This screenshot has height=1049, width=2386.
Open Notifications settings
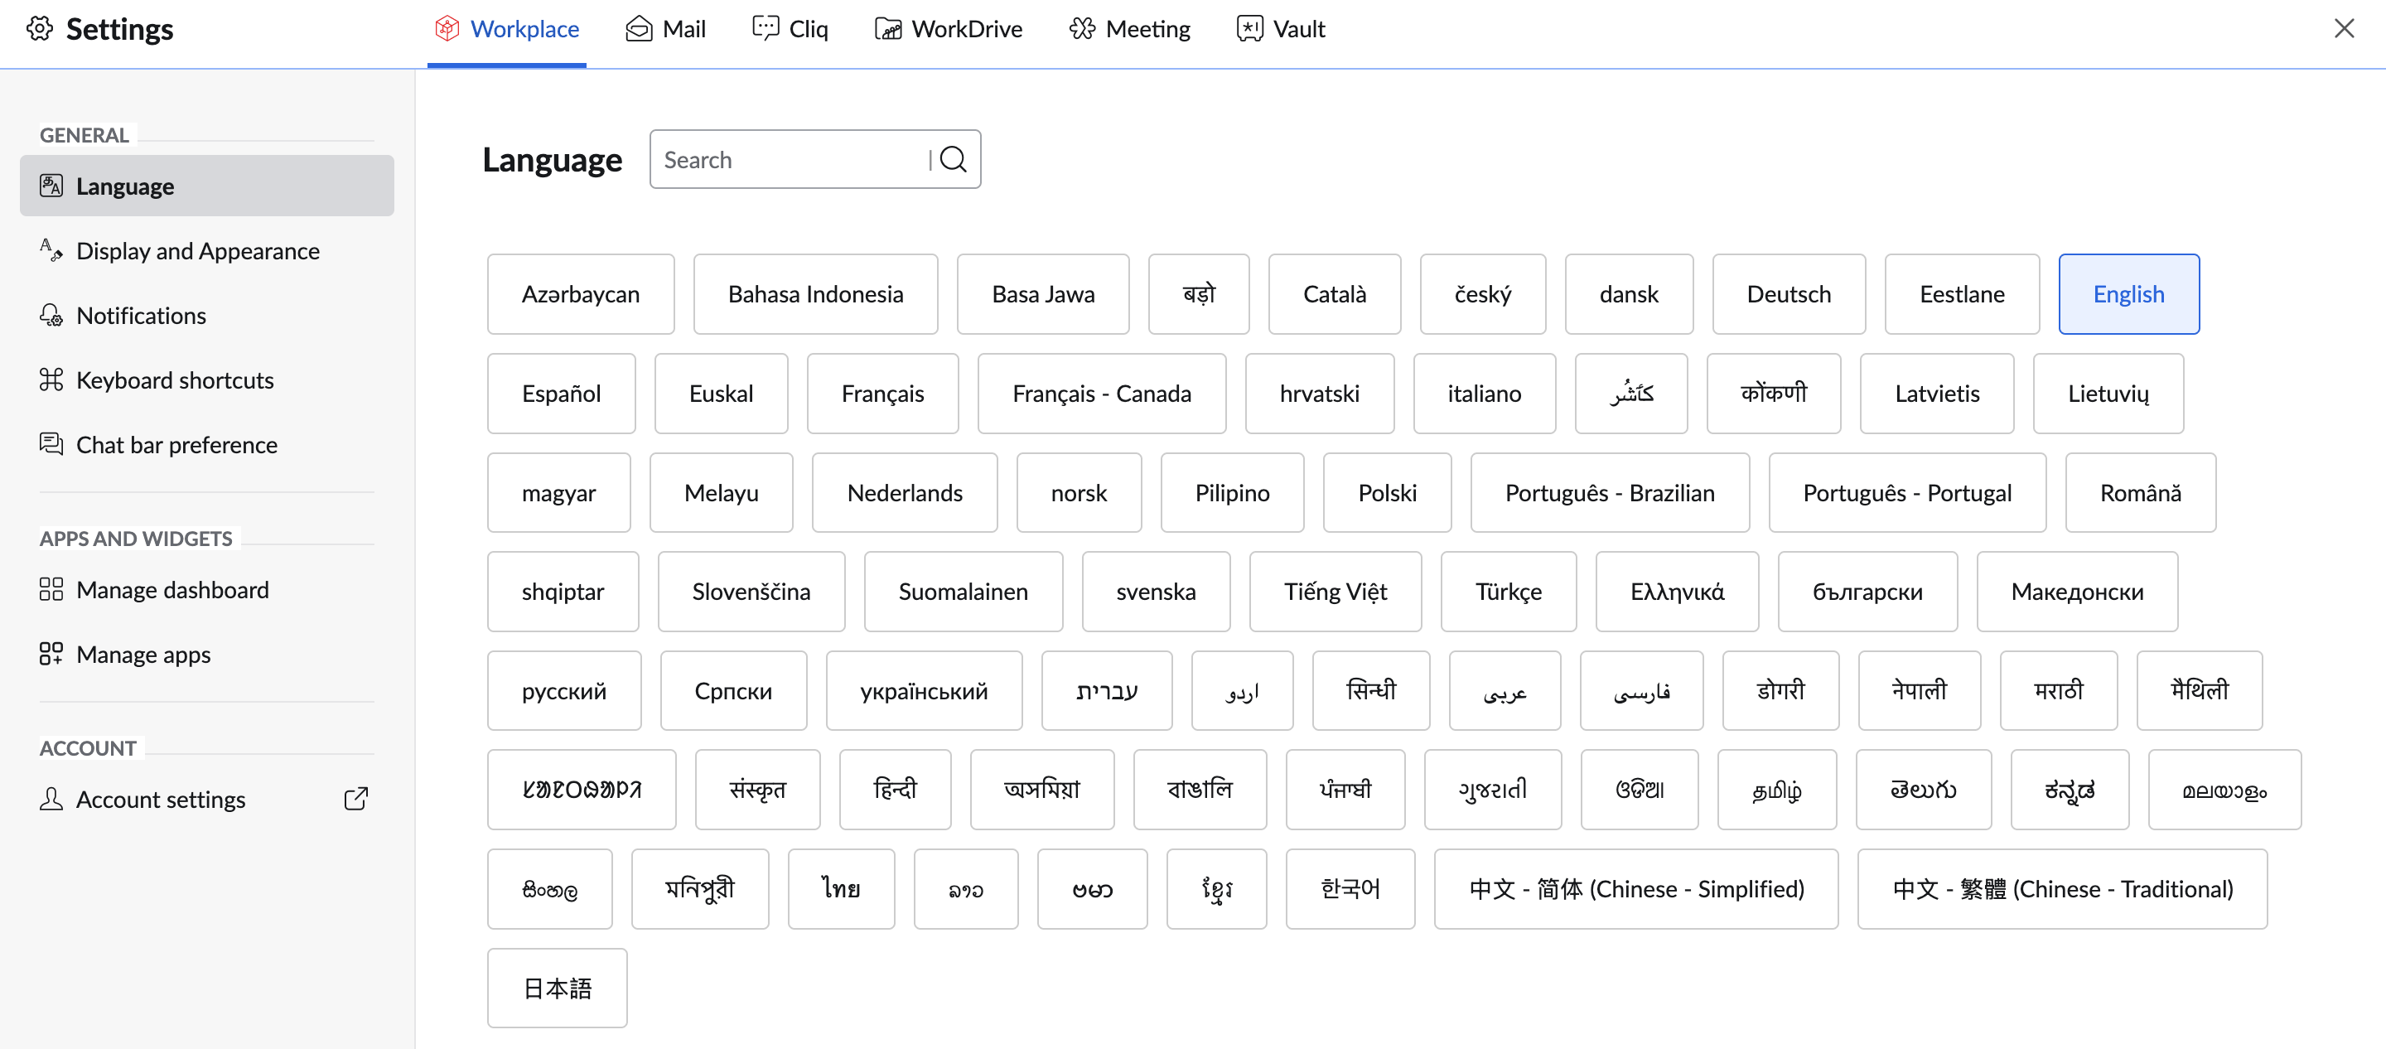point(206,315)
